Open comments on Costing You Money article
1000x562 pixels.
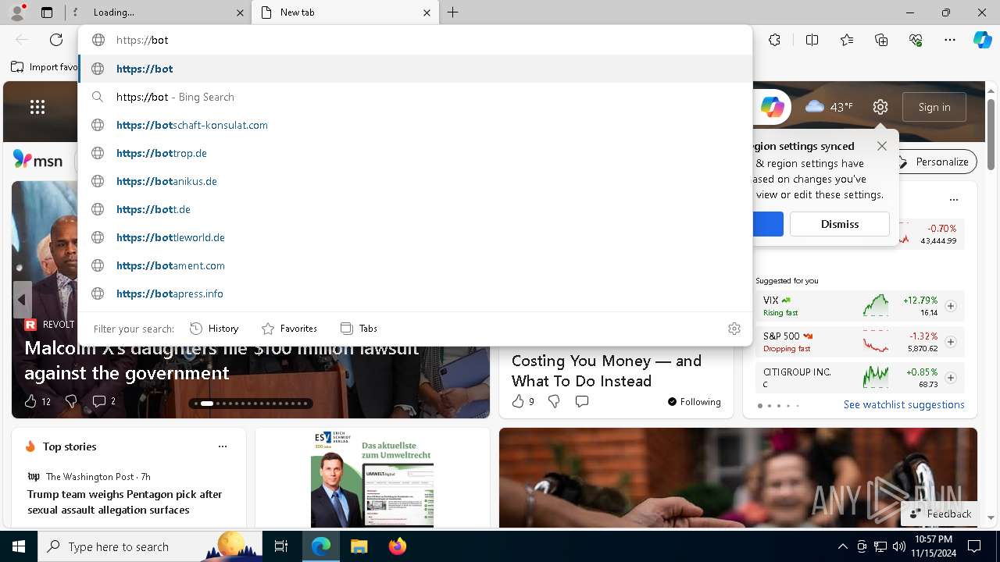[582, 401]
